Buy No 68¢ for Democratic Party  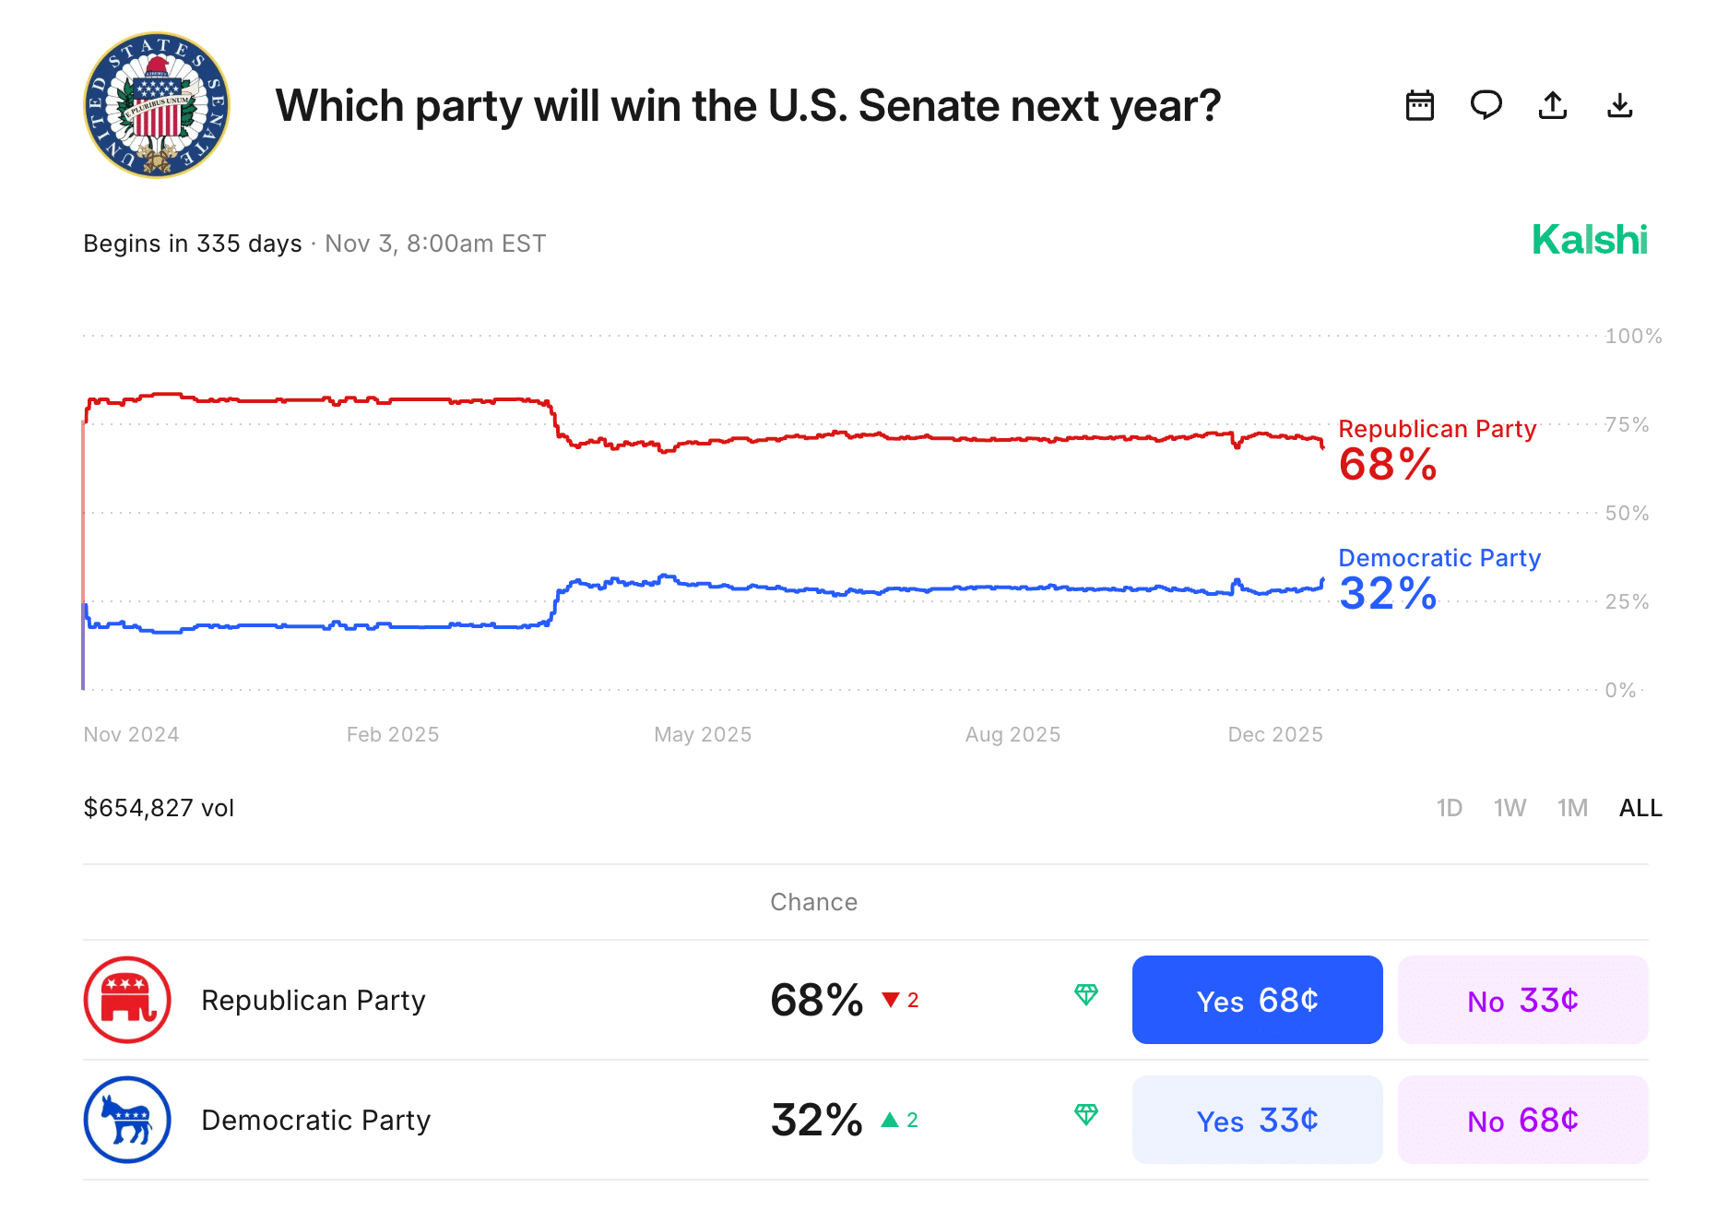1522,1120
